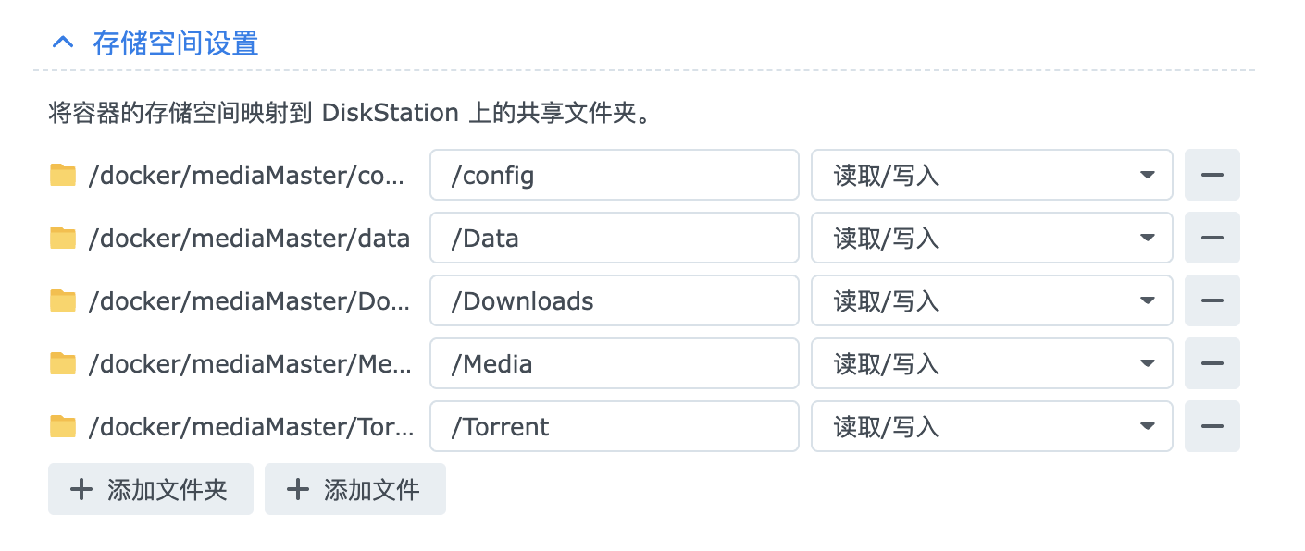Open permission dropdown for /Media mount
1305x551 pixels.
pos(991,363)
